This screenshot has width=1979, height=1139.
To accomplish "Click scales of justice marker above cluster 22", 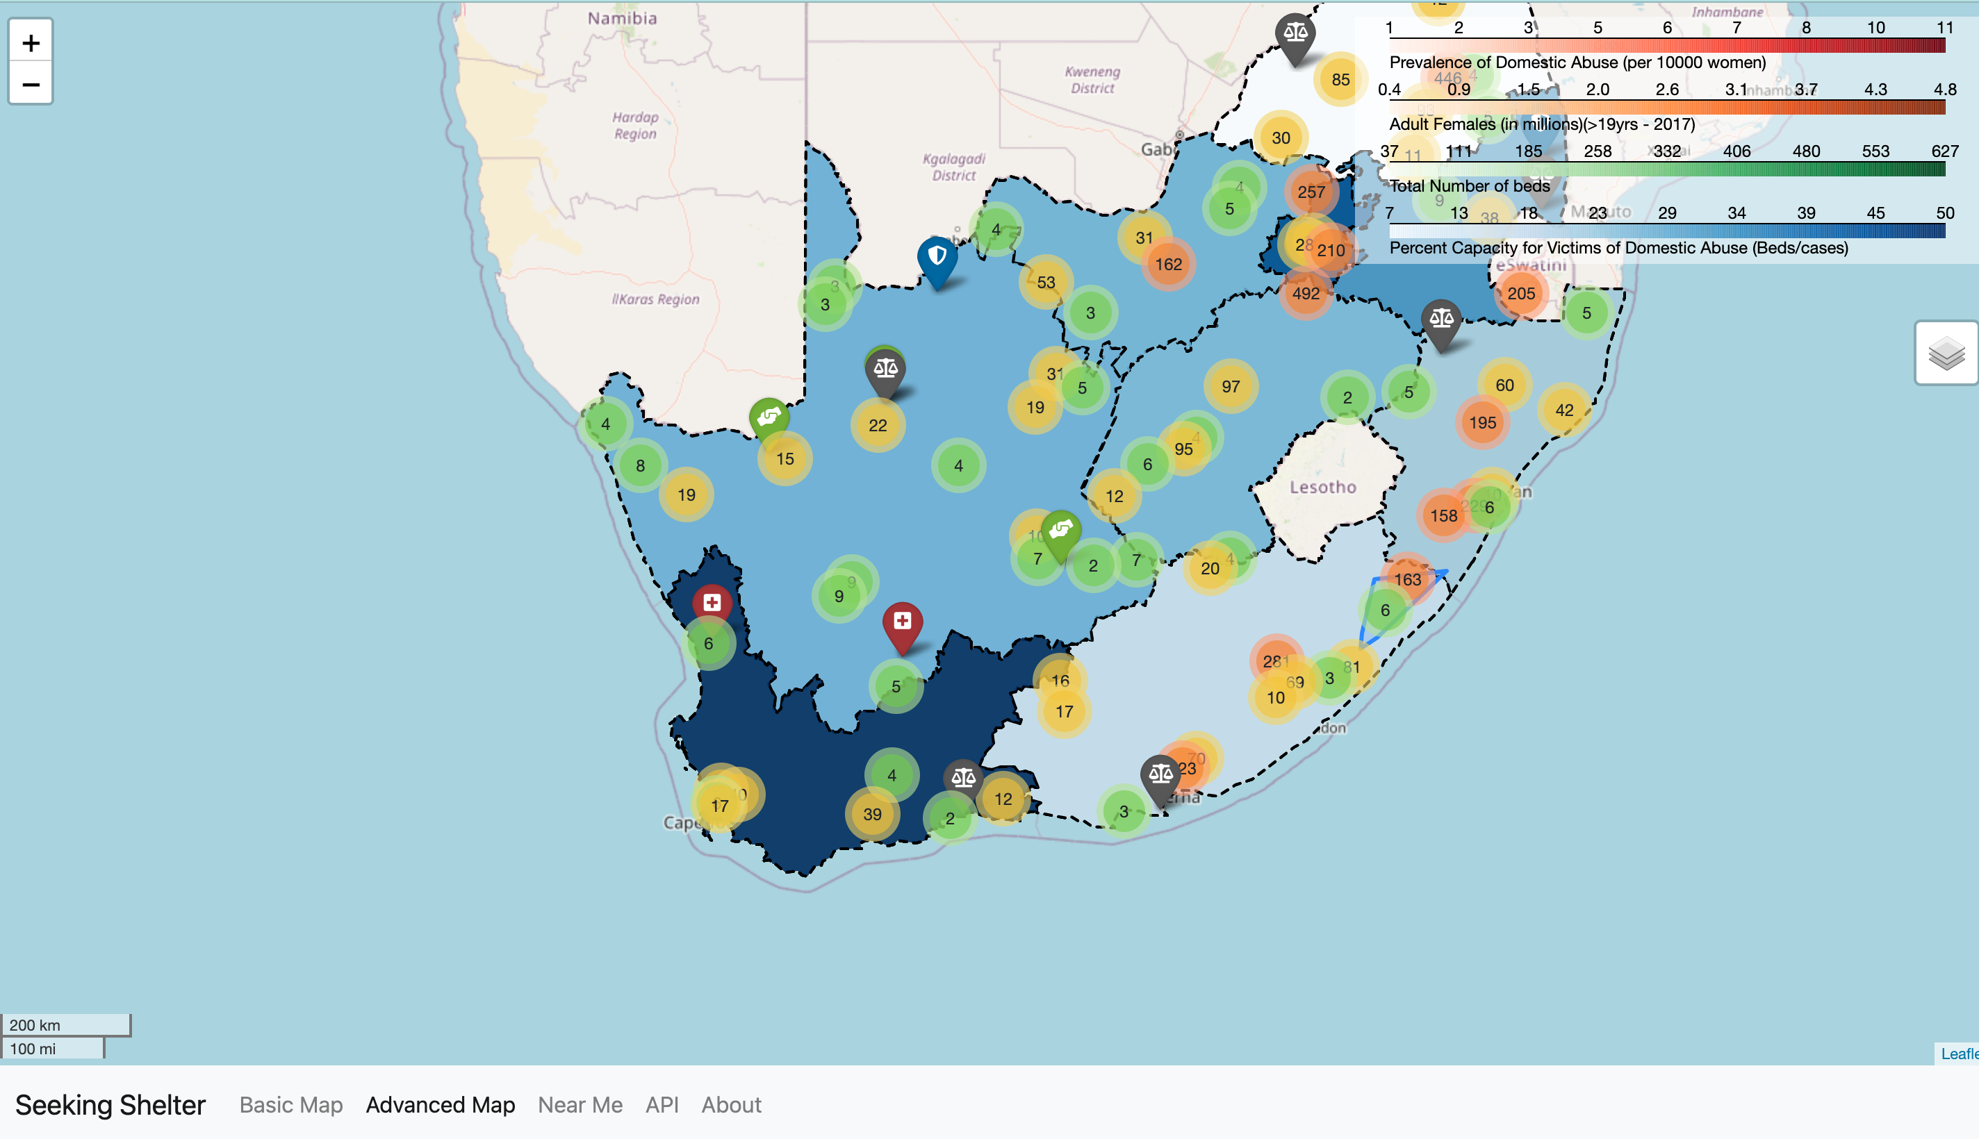I will [x=885, y=369].
